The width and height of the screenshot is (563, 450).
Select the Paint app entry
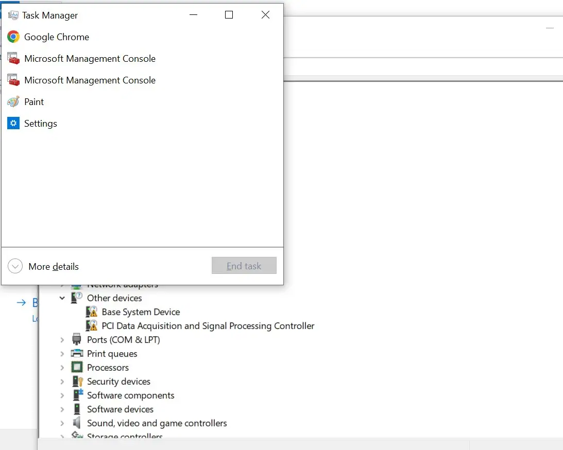(33, 102)
